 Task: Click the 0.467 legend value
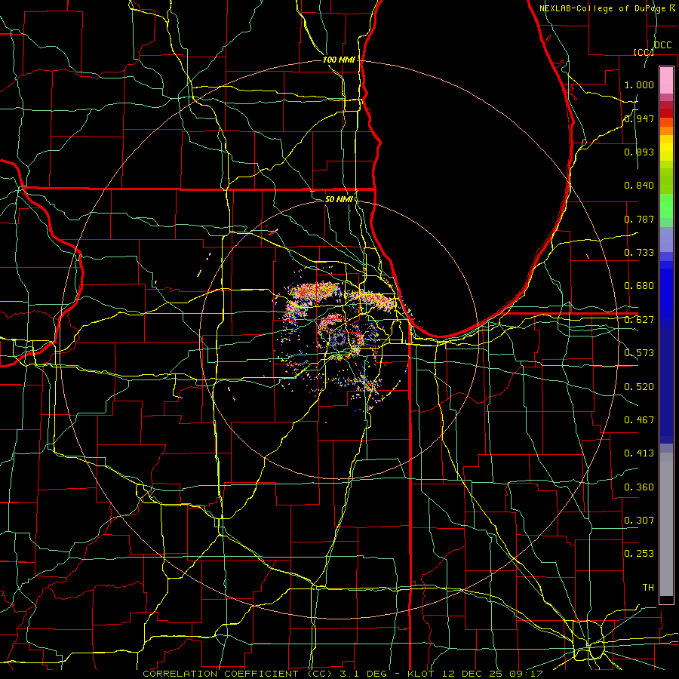[639, 420]
